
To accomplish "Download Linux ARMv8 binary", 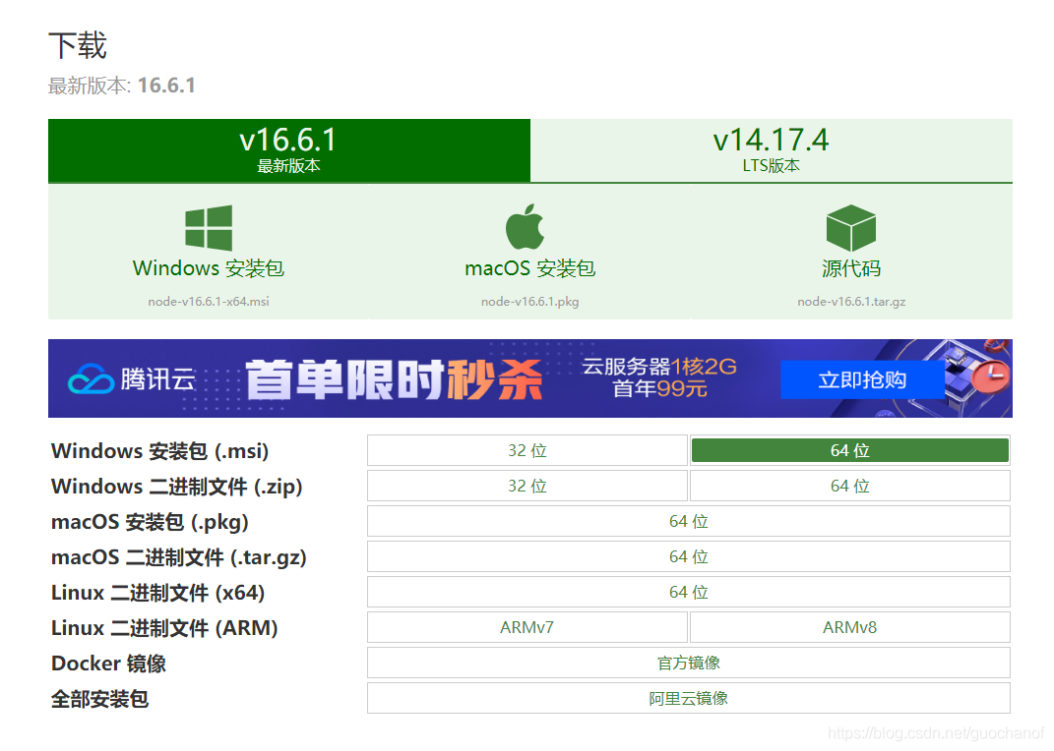I will 849,627.
